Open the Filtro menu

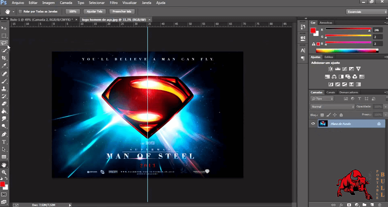coord(114,3)
